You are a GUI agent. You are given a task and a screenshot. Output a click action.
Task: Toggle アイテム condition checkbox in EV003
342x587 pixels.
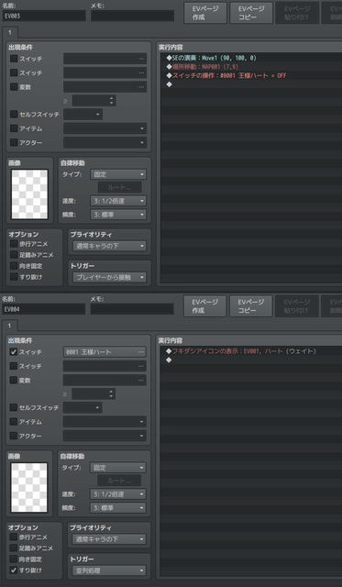point(14,128)
